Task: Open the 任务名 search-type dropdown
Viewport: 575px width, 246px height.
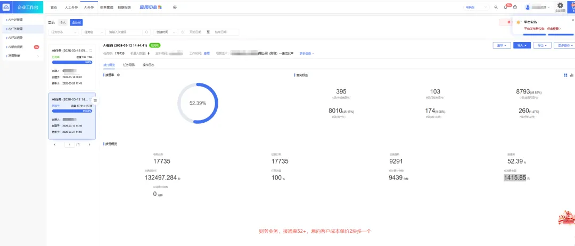Action: click(94, 32)
